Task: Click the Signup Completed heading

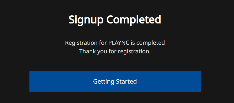Action: coord(115,20)
